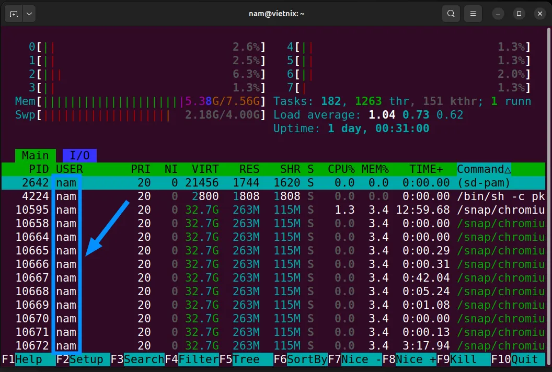Viewport: 552px width, 372px height.
Task: Click the Mem usage meter bar
Action: click(x=140, y=101)
